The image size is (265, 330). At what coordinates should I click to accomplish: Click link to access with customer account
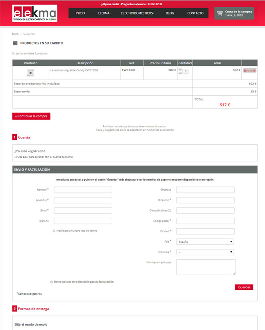point(44,157)
